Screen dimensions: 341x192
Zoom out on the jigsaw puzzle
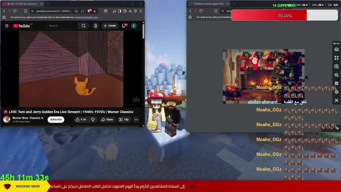(336, 75)
